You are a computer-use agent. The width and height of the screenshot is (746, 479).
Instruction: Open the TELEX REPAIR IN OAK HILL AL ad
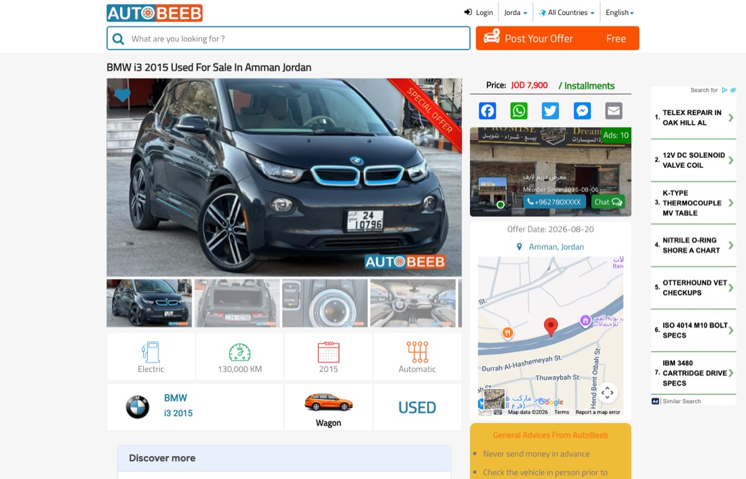pos(693,117)
